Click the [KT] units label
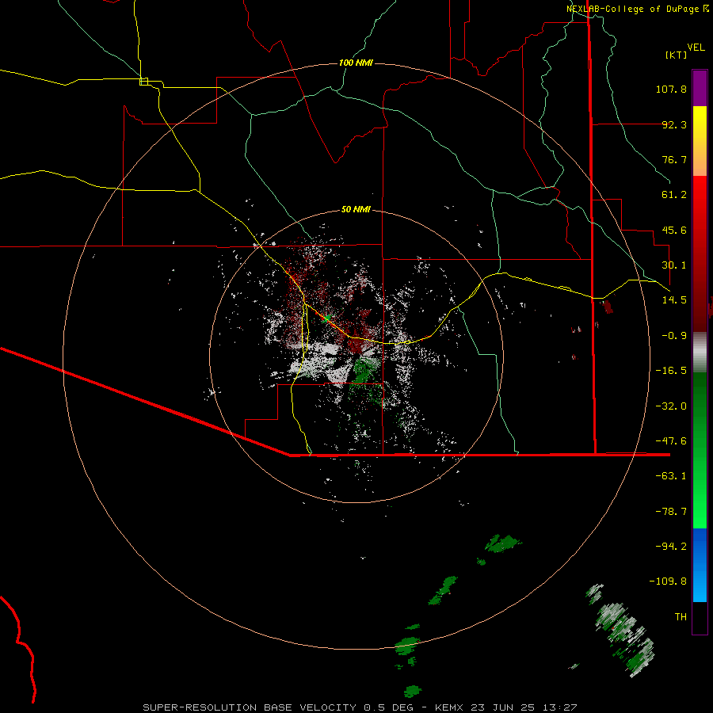This screenshot has height=713, width=713. tap(677, 55)
